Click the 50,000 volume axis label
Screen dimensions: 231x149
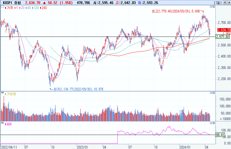coord(226,113)
